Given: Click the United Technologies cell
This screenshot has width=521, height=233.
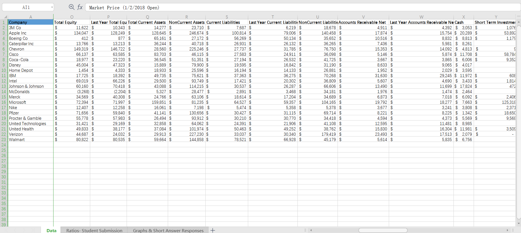Looking at the screenshot, I should point(31,123).
